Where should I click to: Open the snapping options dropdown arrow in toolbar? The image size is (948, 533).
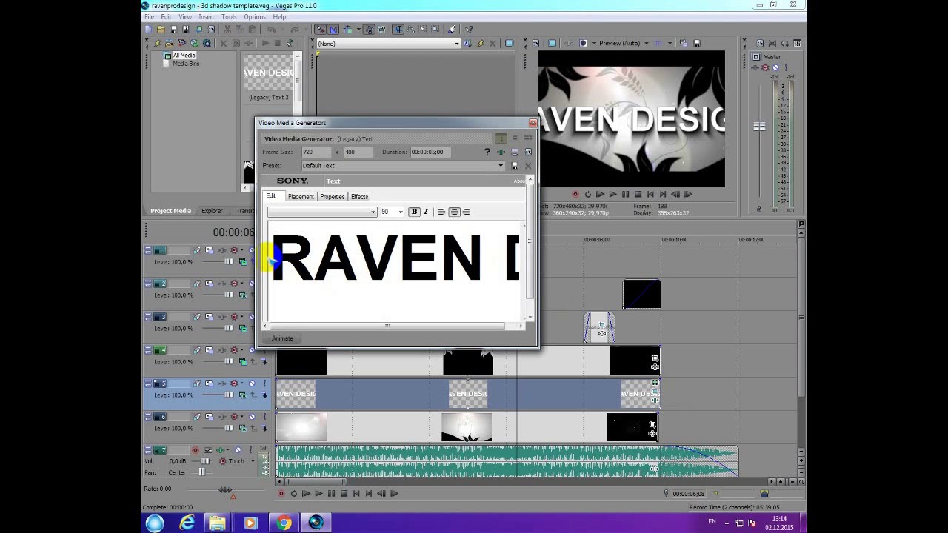[x=359, y=29]
